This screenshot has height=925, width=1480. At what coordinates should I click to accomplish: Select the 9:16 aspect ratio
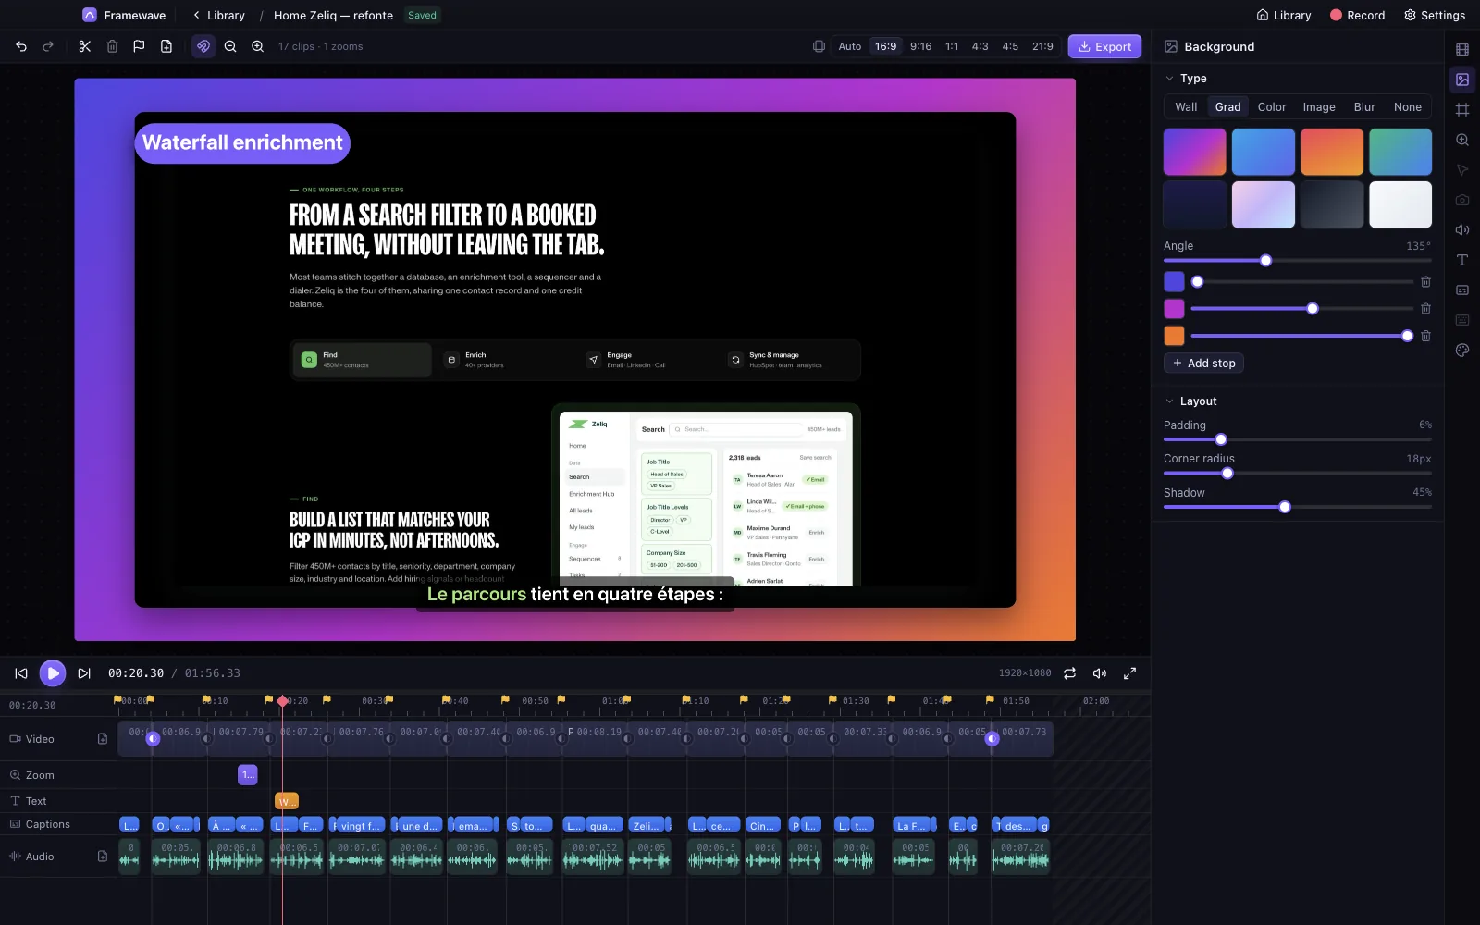pos(921,46)
